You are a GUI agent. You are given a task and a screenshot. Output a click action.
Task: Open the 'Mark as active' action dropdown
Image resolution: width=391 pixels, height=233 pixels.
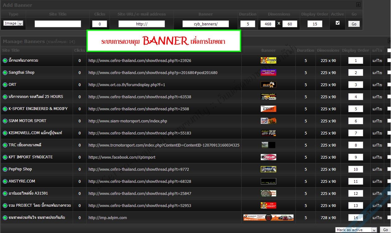click(356, 230)
